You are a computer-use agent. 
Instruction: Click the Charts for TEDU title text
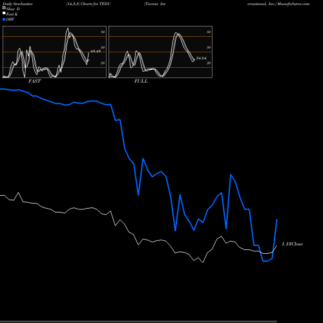[96, 4]
